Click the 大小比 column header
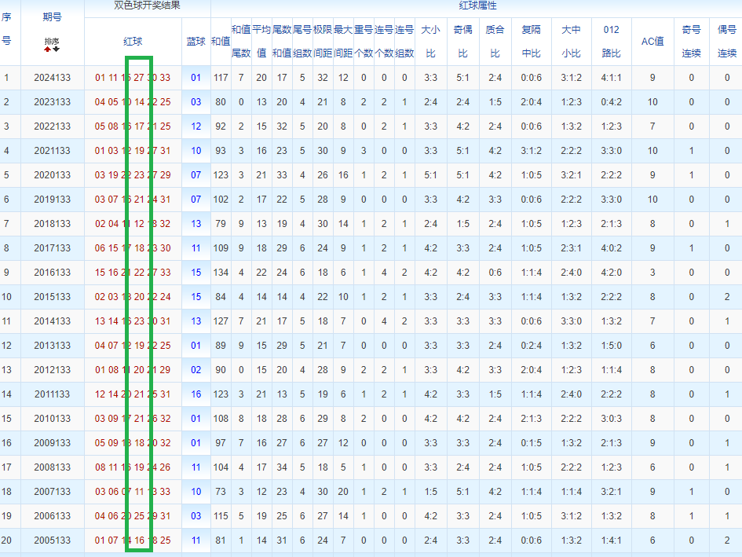The height and width of the screenshot is (557, 742). click(430, 42)
